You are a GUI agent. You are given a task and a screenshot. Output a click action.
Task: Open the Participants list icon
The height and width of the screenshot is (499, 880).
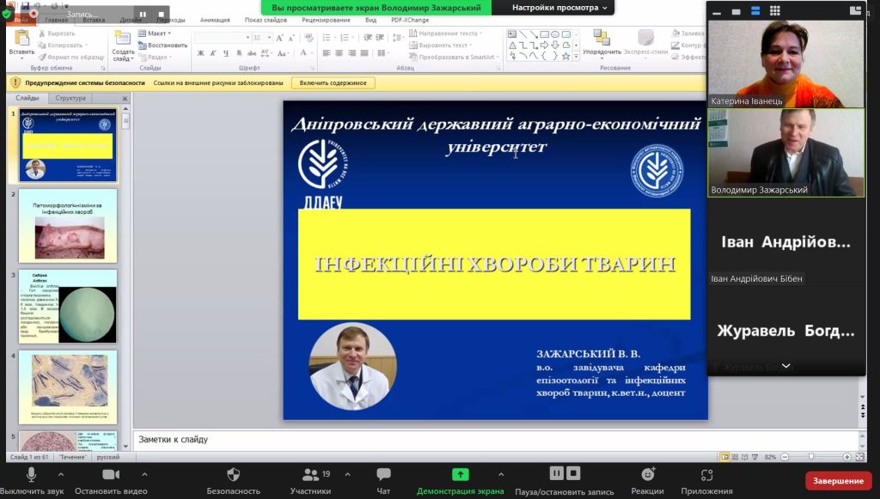[x=310, y=475]
